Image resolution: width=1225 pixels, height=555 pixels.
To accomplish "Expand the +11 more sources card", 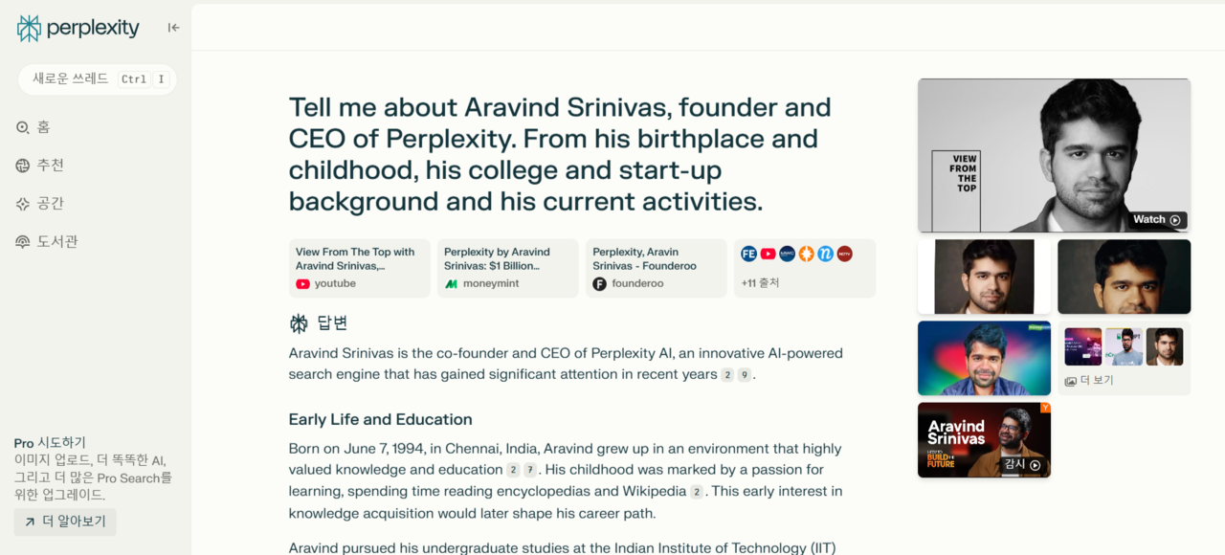I will pyautogui.click(x=804, y=268).
